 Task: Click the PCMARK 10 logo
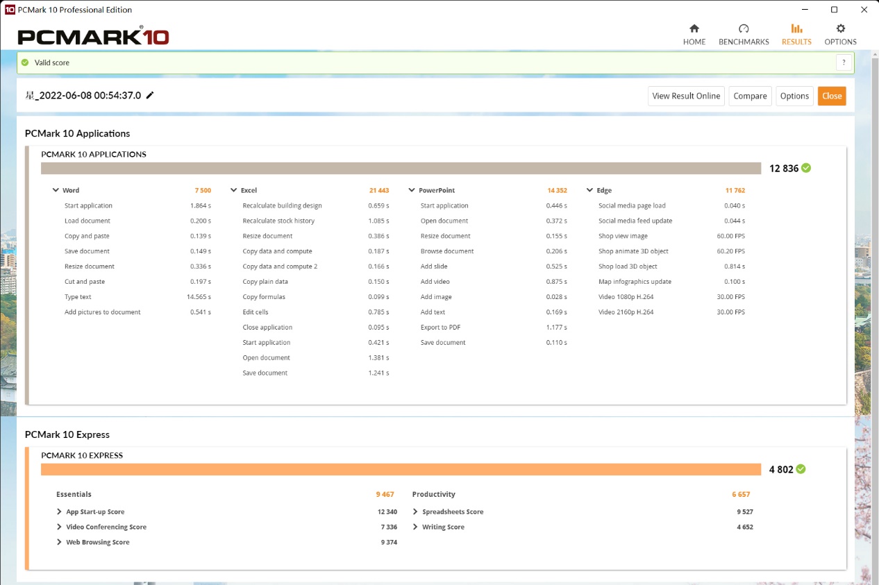[93, 36]
